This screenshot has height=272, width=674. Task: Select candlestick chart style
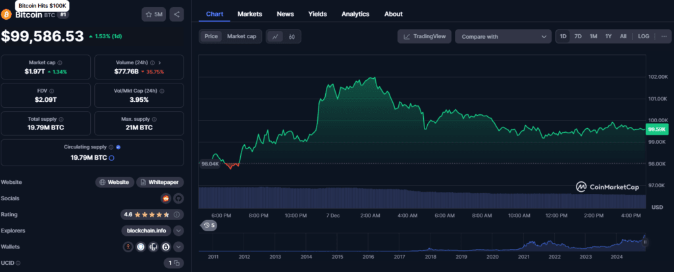coord(292,37)
